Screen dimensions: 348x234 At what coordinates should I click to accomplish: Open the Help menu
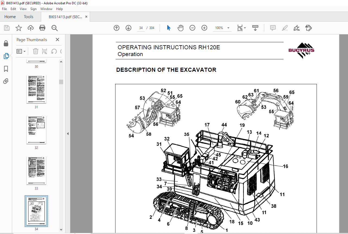59,9
